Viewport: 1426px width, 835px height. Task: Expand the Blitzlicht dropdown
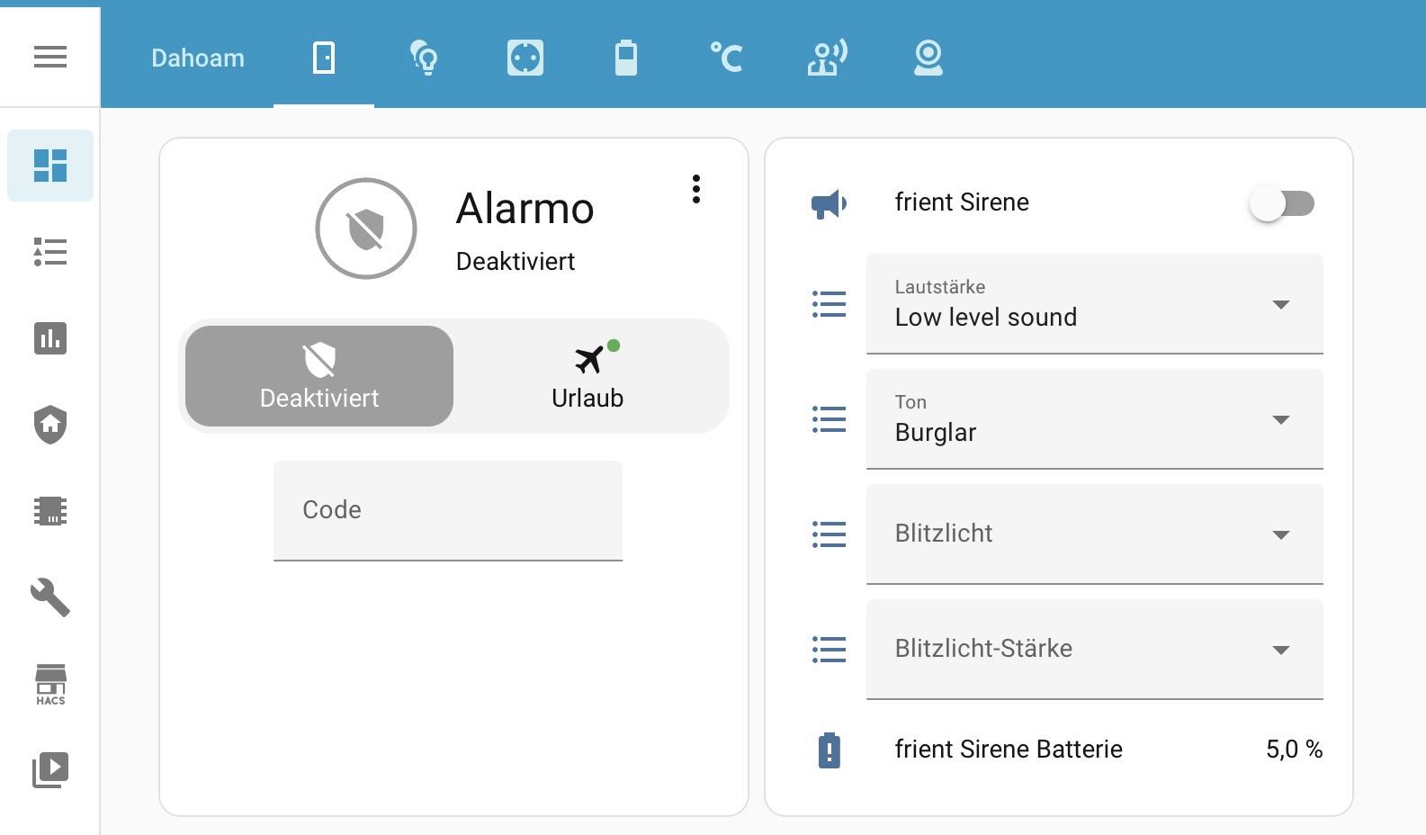[1094, 534]
